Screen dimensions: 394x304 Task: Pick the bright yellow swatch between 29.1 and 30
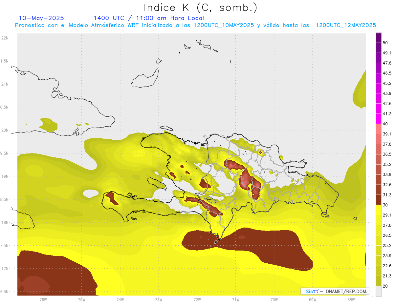[379, 210]
